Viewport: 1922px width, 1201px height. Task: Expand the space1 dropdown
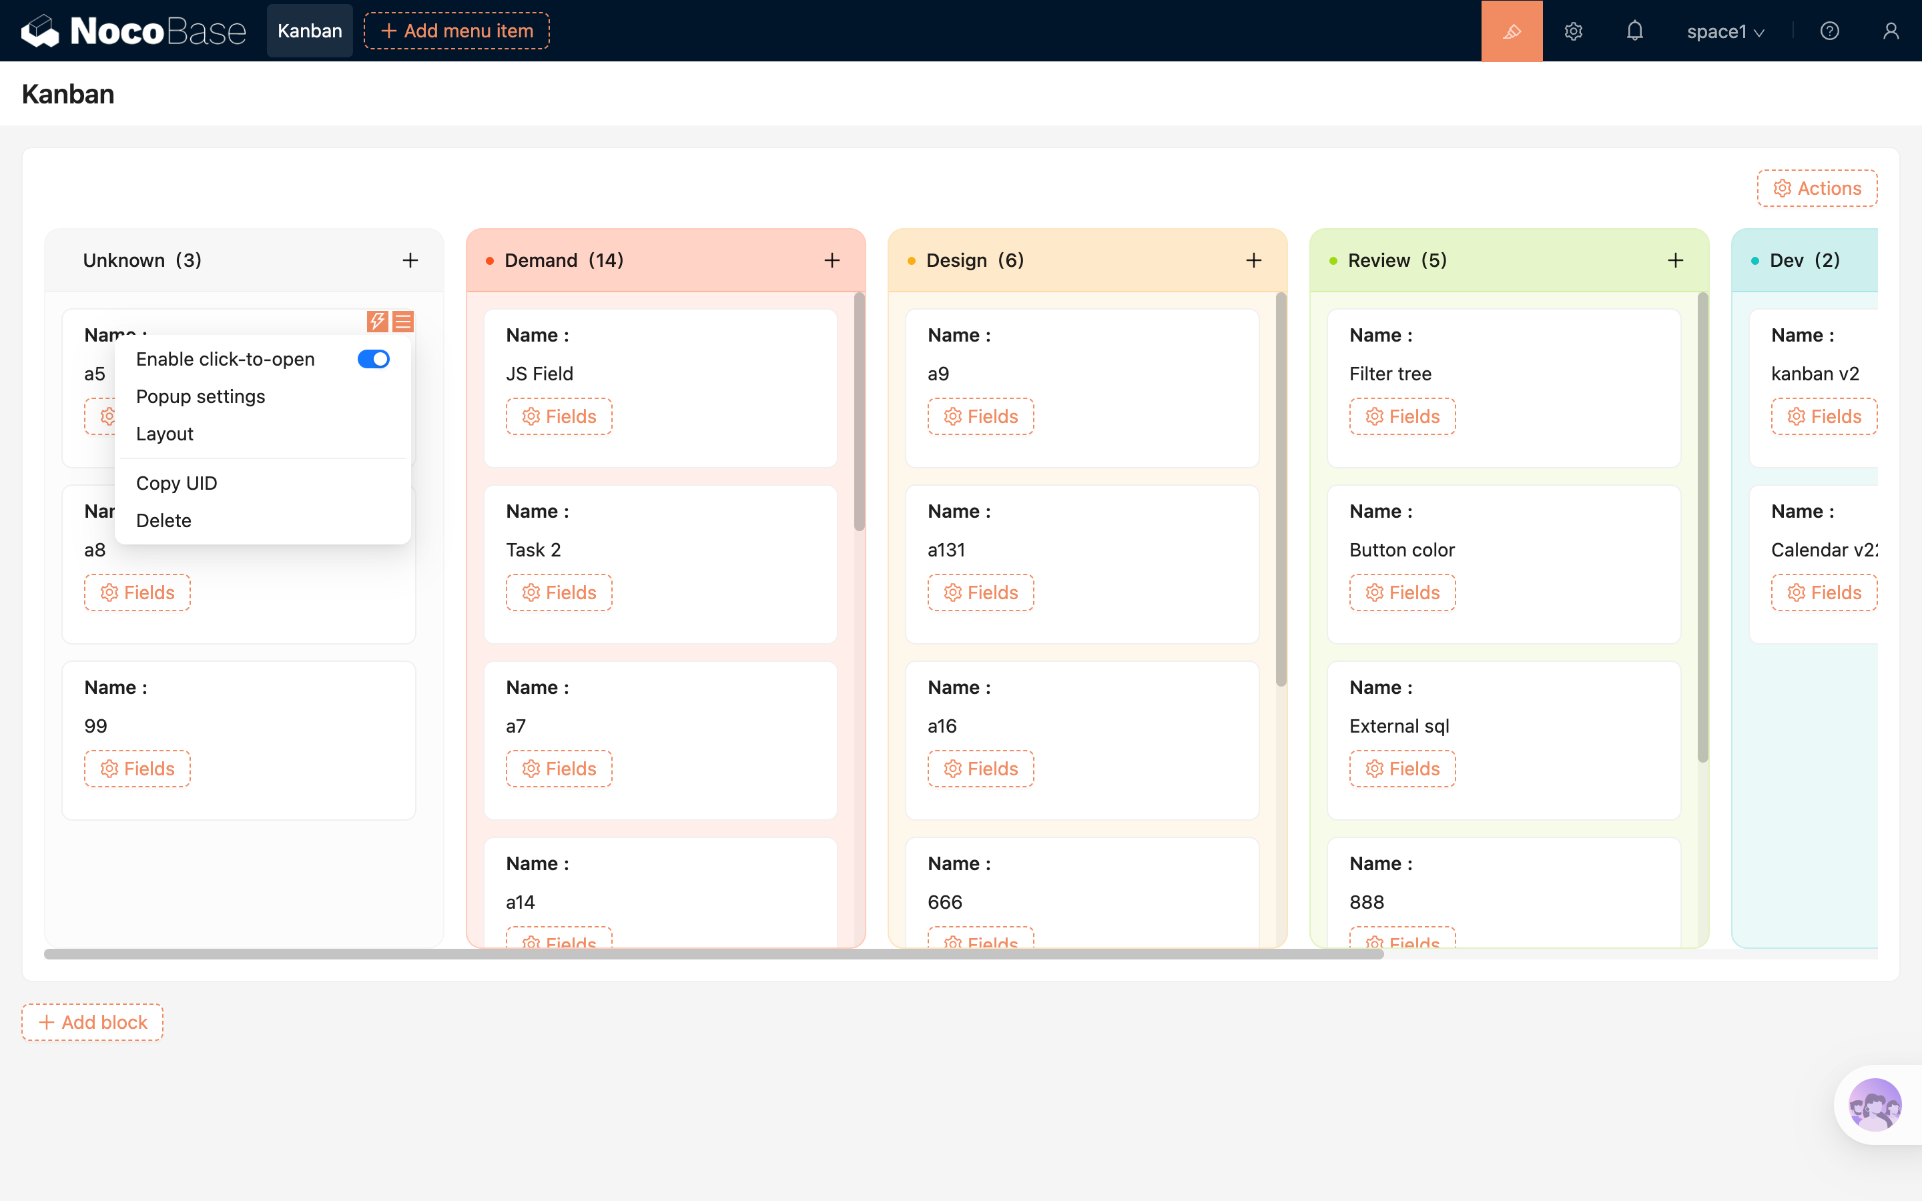point(1725,32)
